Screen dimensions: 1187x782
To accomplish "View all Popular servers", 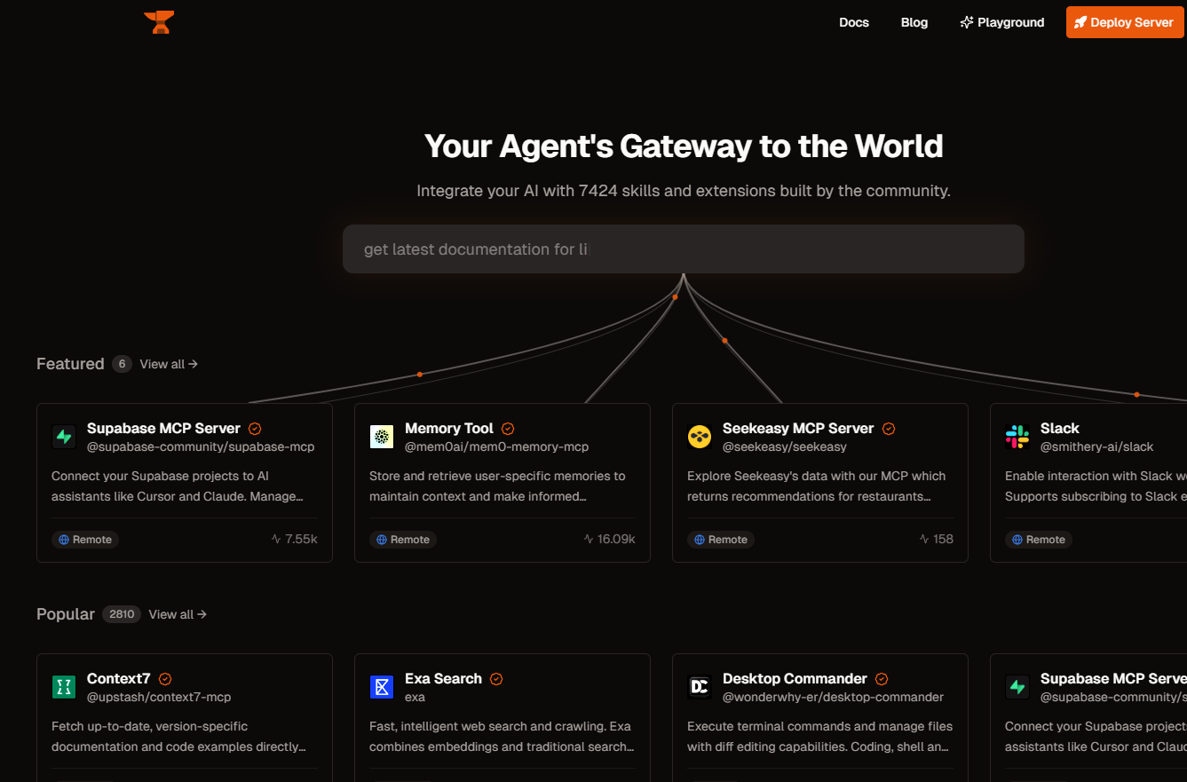I will tap(178, 614).
